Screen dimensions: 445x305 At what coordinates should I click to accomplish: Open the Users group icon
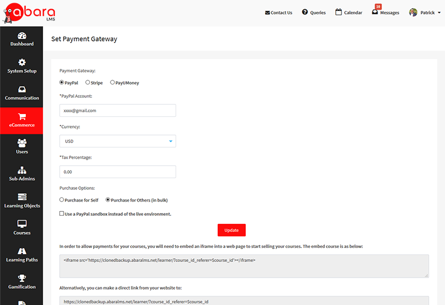pyautogui.click(x=22, y=143)
